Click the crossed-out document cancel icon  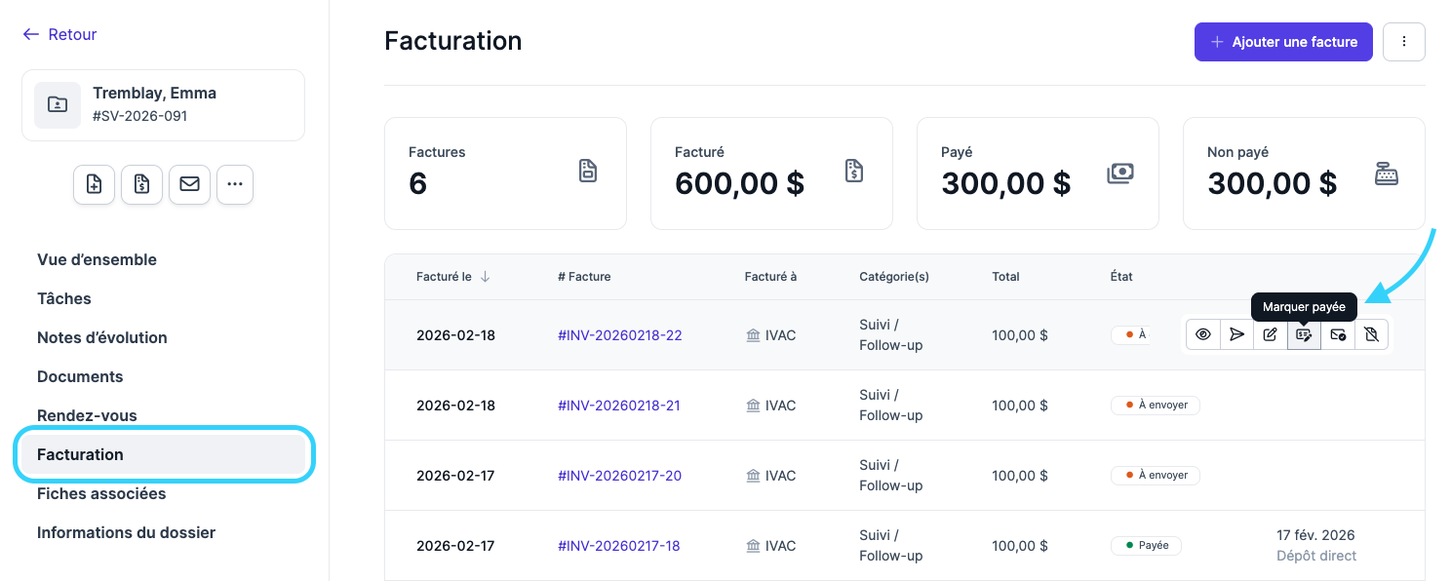pos(1371,334)
